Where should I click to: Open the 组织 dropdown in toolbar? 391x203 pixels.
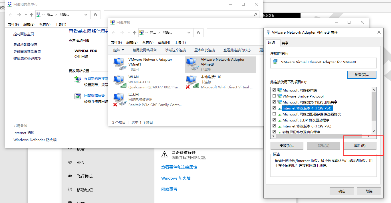coord(119,50)
